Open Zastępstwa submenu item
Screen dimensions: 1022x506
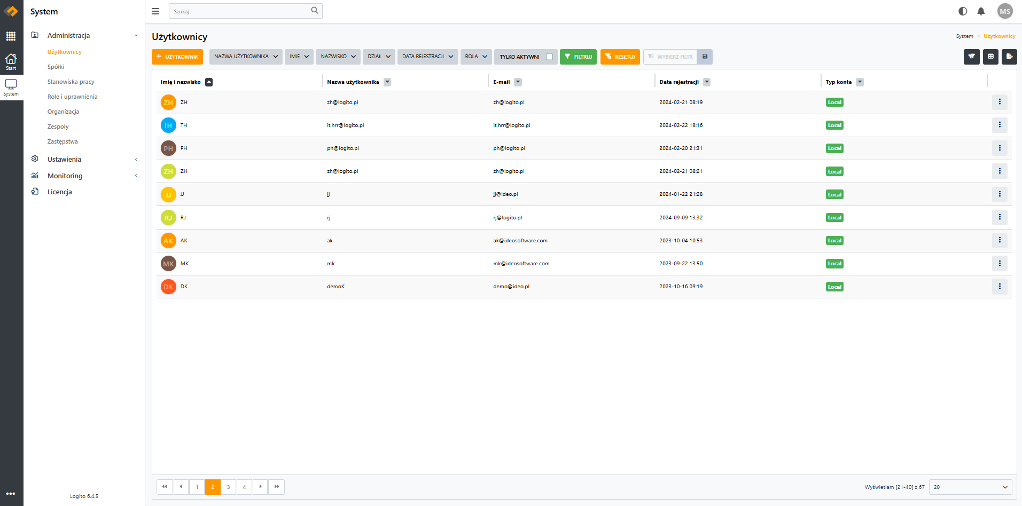(63, 141)
